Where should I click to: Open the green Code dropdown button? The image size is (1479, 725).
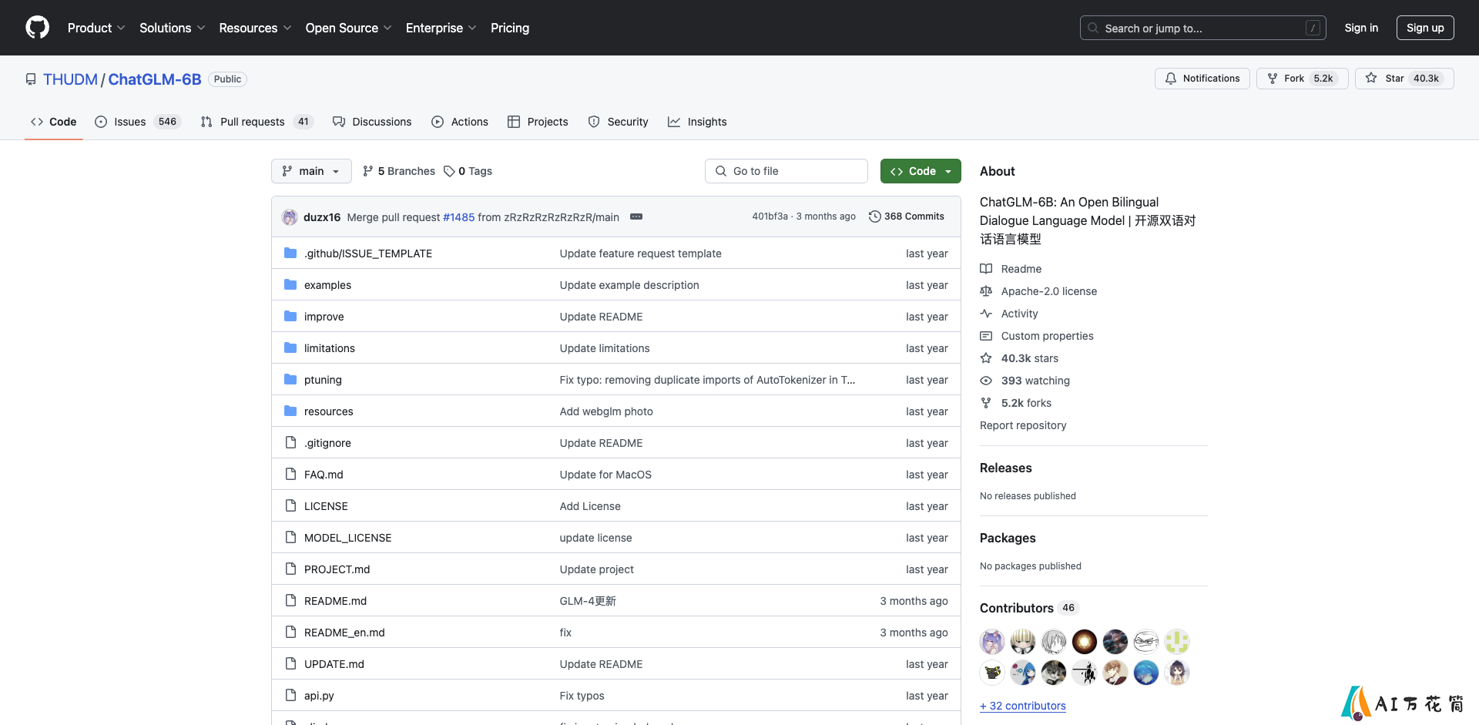tap(921, 171)
